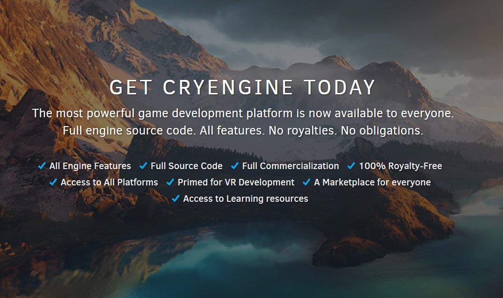Image resolution: width=503 pixels, height=298 pixels.
Task: Select the 'Full Commercialization' text
Action: pyautogui.click(x=291, y=166)
